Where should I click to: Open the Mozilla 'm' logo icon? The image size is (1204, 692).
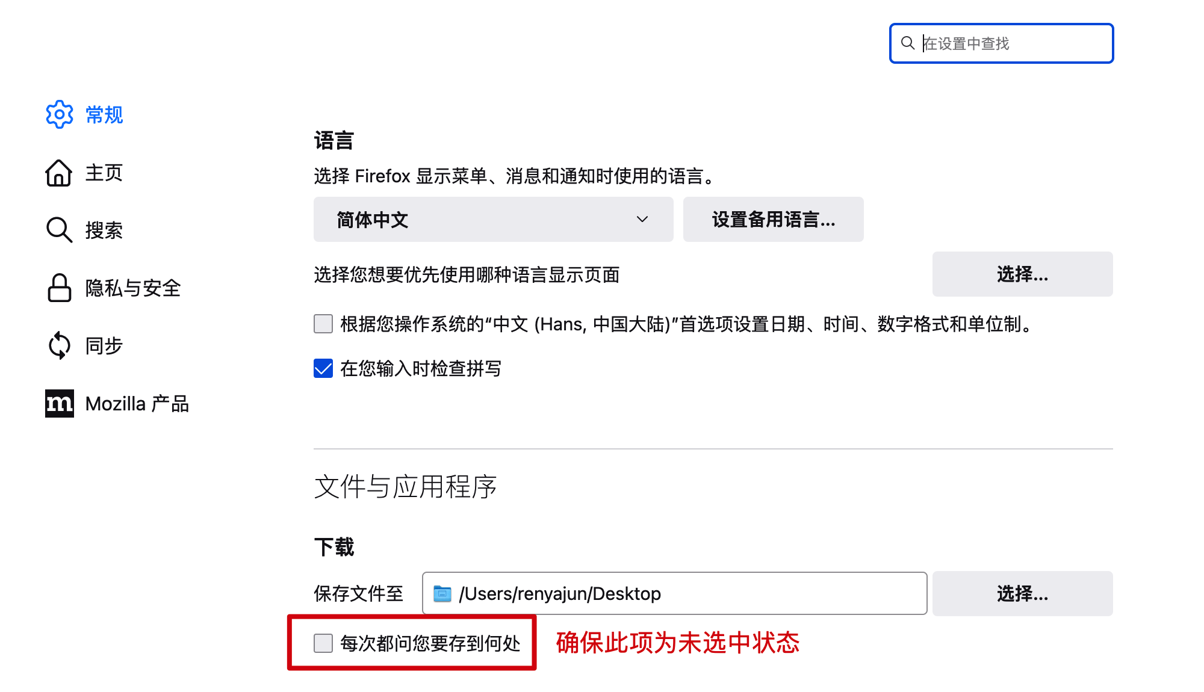point(59,403)
